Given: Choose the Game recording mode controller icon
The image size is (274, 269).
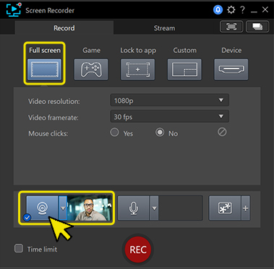Looking at the screenshot, I should click(x=91, y=69).
